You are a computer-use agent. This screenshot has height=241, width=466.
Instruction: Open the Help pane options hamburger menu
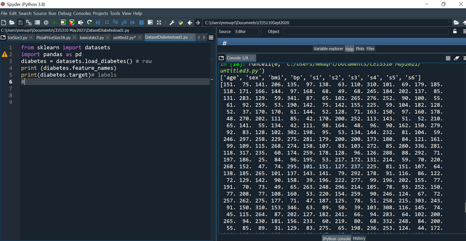pos(464,31)
